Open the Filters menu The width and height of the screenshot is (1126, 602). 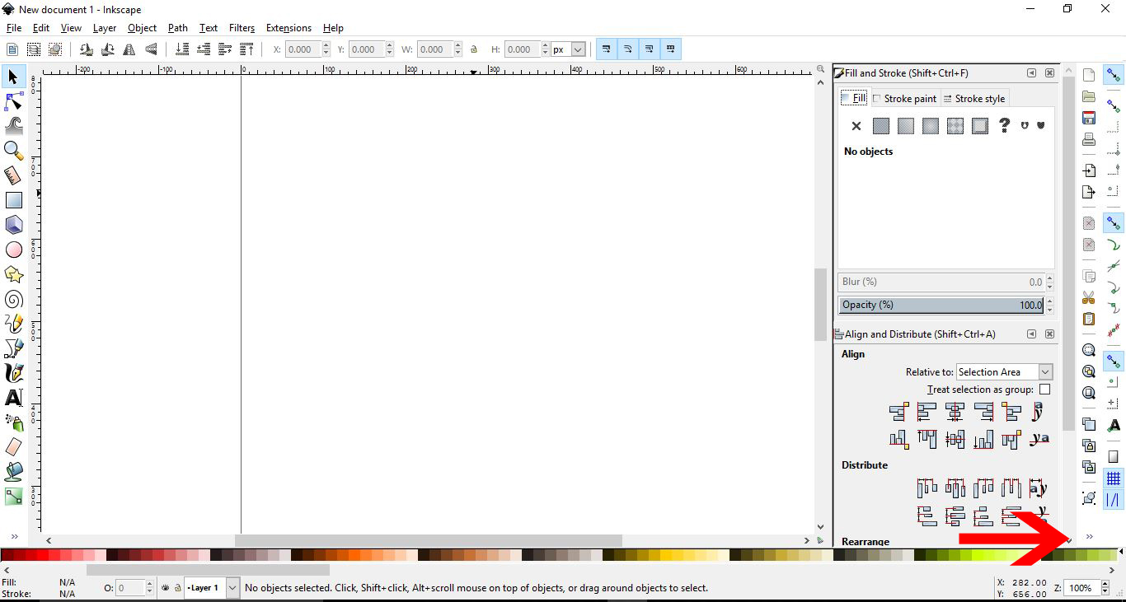tap(242, 27)
